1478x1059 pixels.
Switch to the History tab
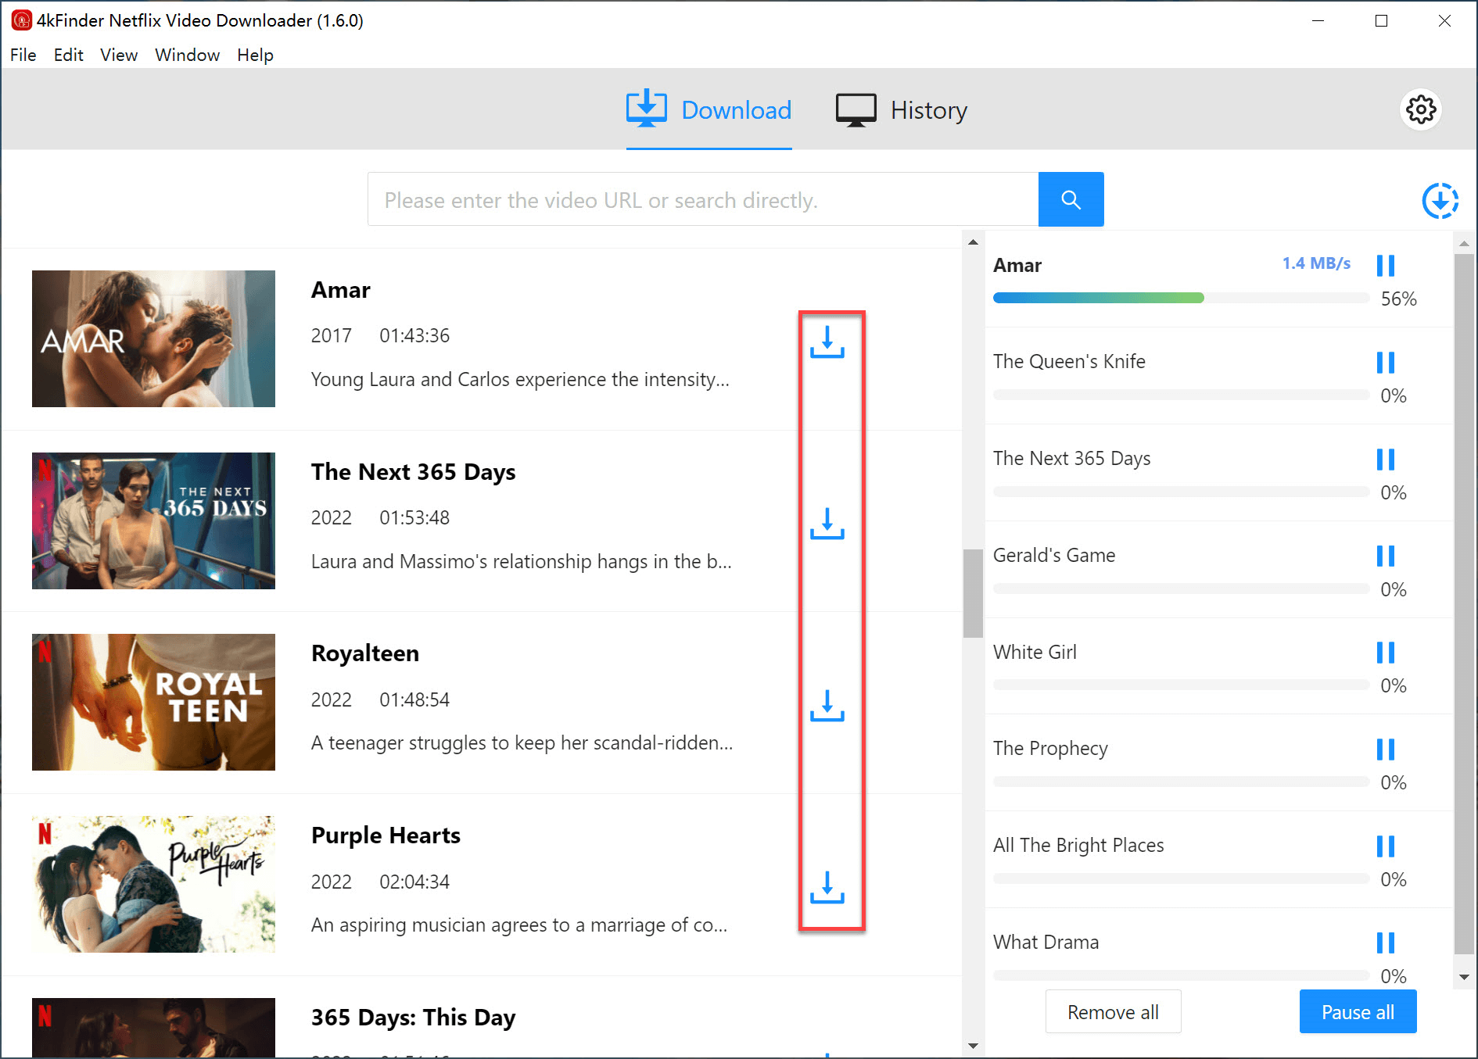901,109
